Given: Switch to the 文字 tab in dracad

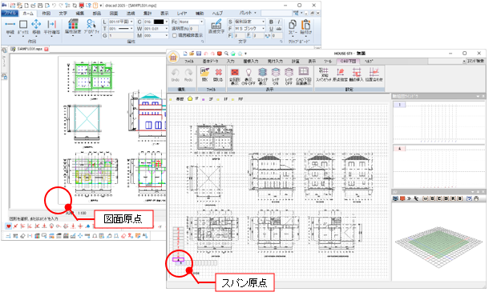Looking at the screenshot, I should [x=63, y=14].
